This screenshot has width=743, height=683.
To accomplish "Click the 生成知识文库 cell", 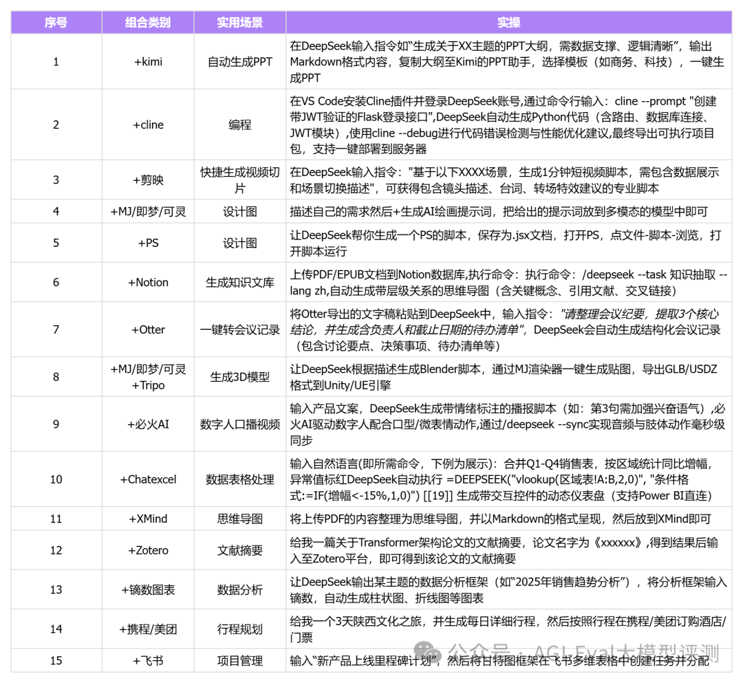I will [x=240, y=282].
